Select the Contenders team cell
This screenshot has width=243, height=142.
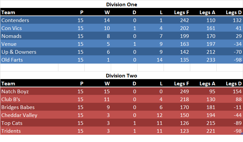[x=15, y=20]
